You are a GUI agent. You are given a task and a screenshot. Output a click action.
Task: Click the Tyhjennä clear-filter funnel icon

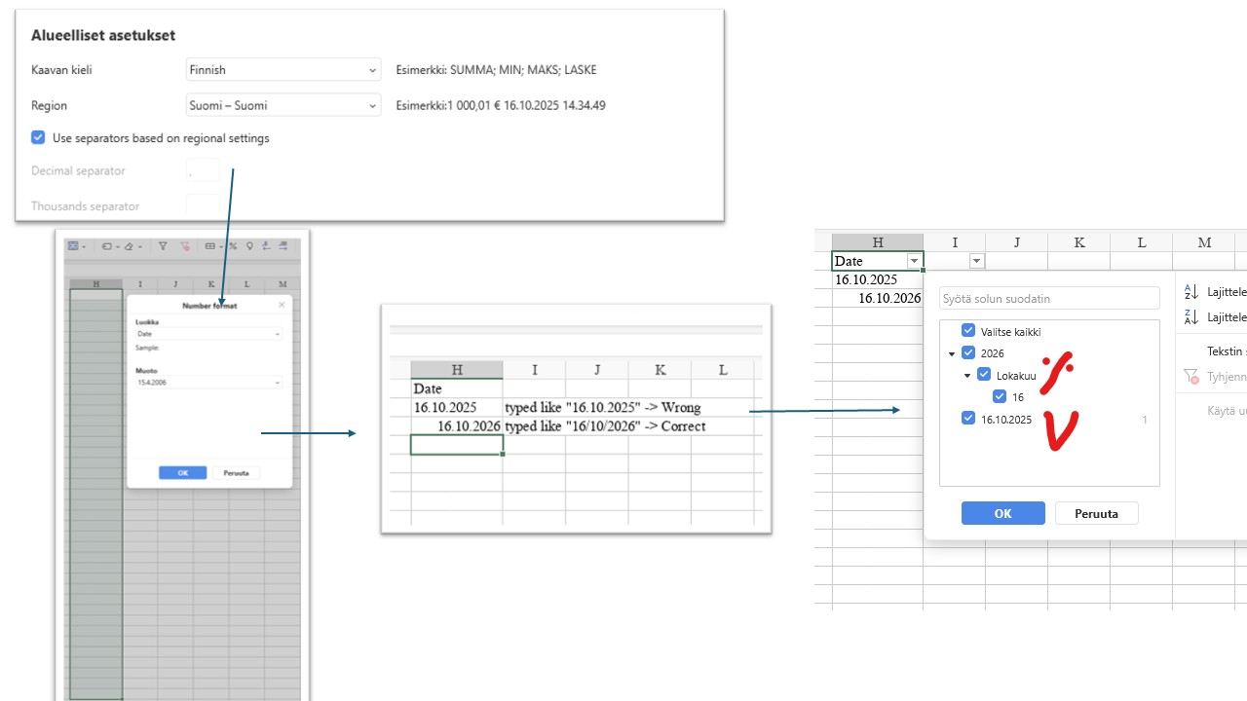1190,376
